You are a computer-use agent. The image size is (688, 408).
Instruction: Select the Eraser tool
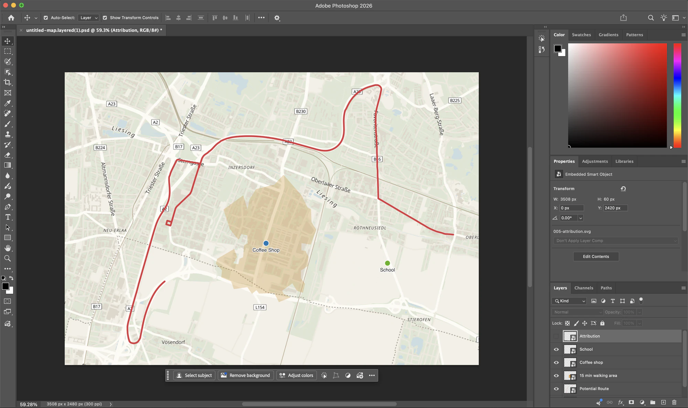coord(7,155)
